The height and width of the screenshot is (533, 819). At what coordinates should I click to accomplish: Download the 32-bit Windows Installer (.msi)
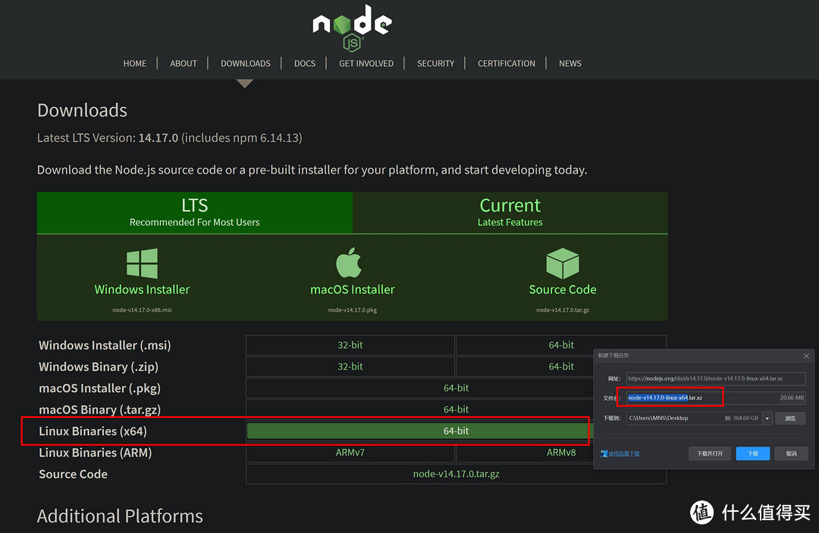click(350, 345)
